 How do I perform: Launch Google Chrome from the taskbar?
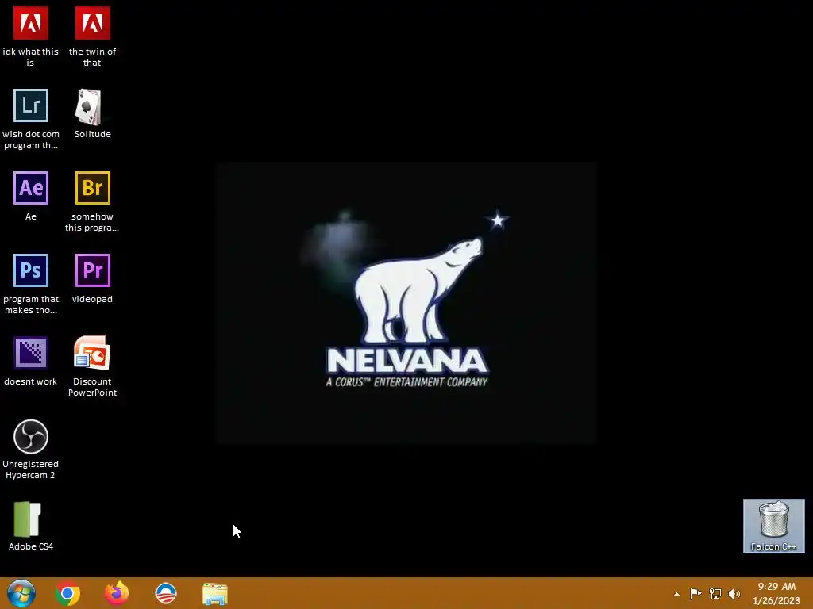tap(67, 594)
